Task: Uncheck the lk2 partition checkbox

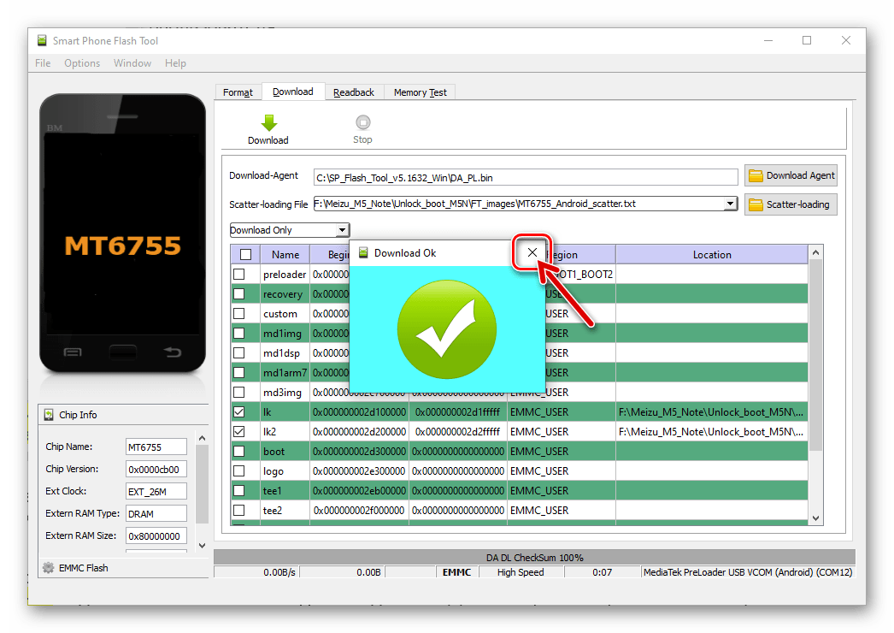Action: 239,431
